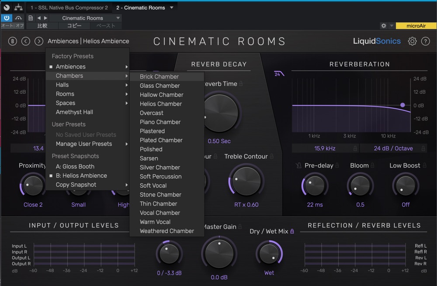Open the signal routing icon in top bar
The height and width of the screenshot is (286, 437).
click(x=18, y=7)
